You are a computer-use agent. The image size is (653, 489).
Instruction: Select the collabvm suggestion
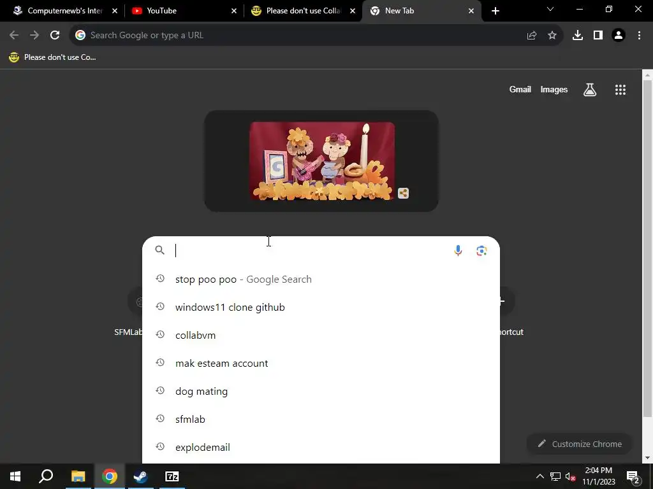321,335
